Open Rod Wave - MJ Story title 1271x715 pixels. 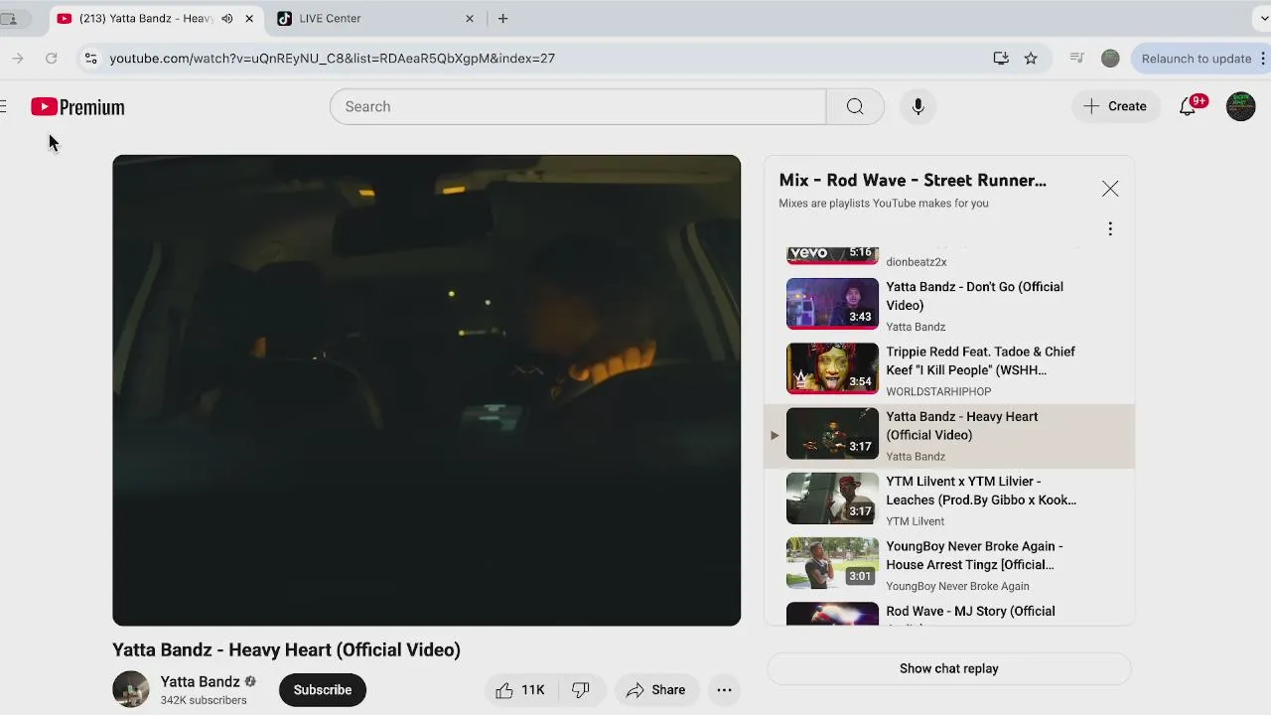point(970,612)
